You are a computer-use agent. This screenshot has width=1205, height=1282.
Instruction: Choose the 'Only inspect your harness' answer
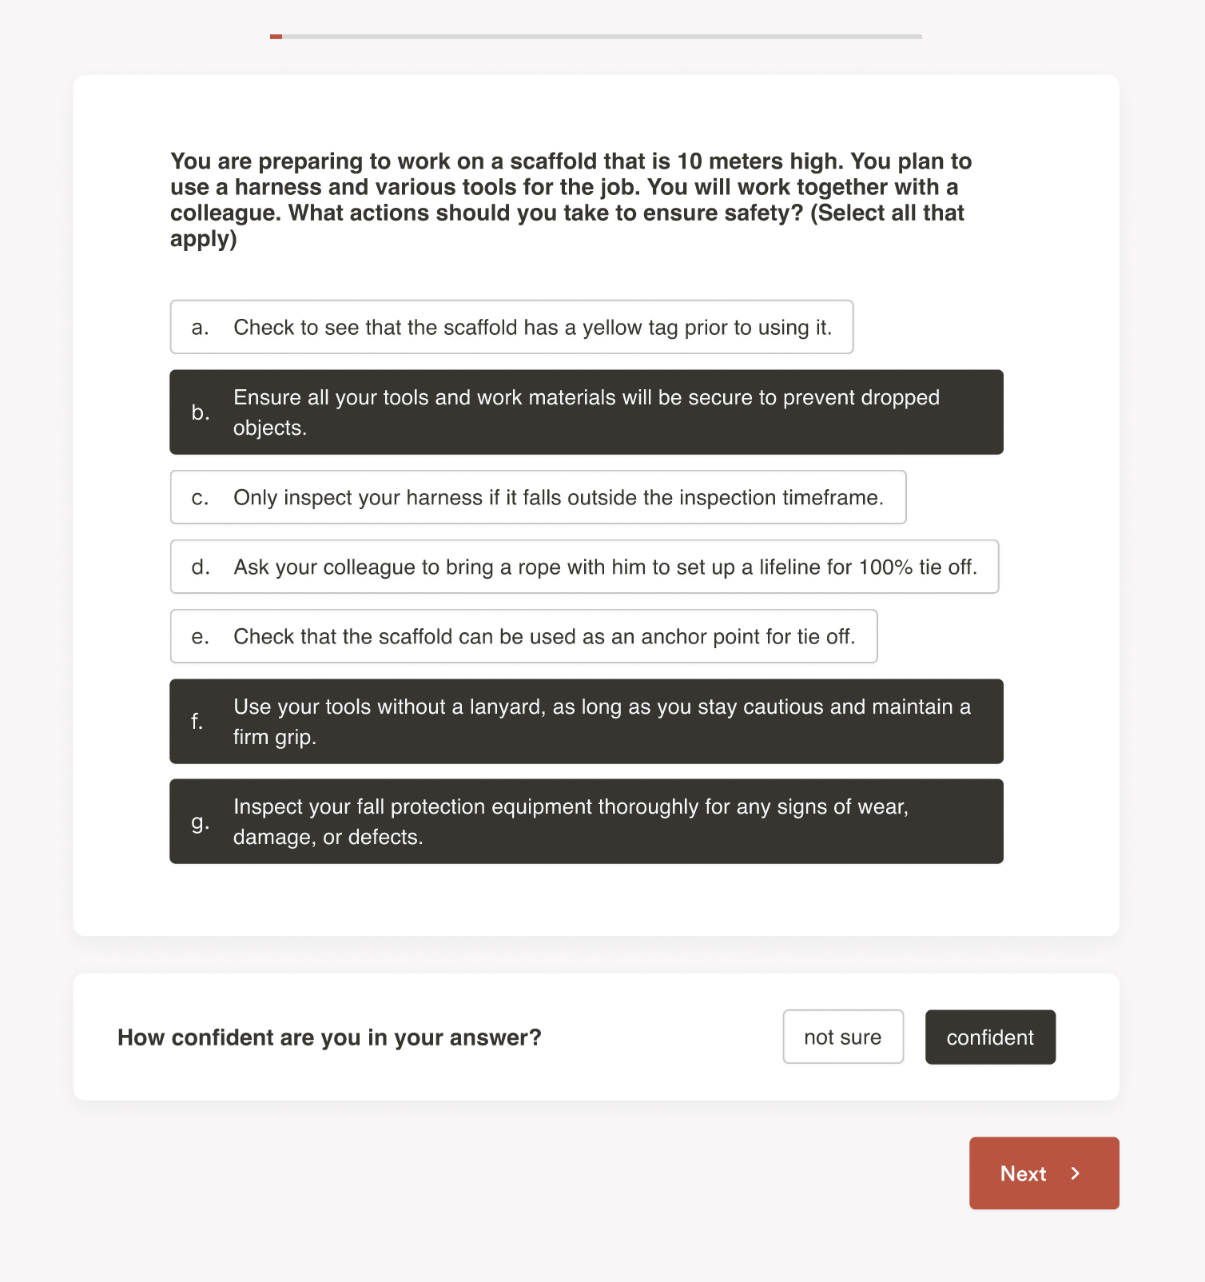(x=538, y=497)
